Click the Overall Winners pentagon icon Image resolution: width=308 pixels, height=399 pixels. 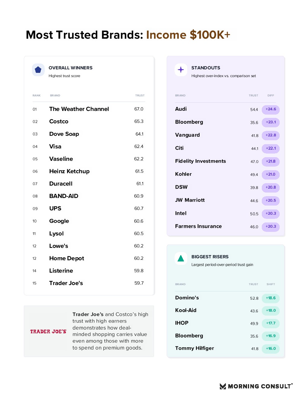38,70
